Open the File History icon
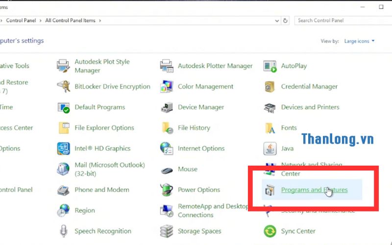 click(x=167, y=128)
